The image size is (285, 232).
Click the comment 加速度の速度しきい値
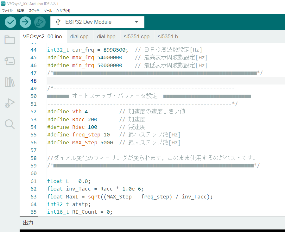152,111
